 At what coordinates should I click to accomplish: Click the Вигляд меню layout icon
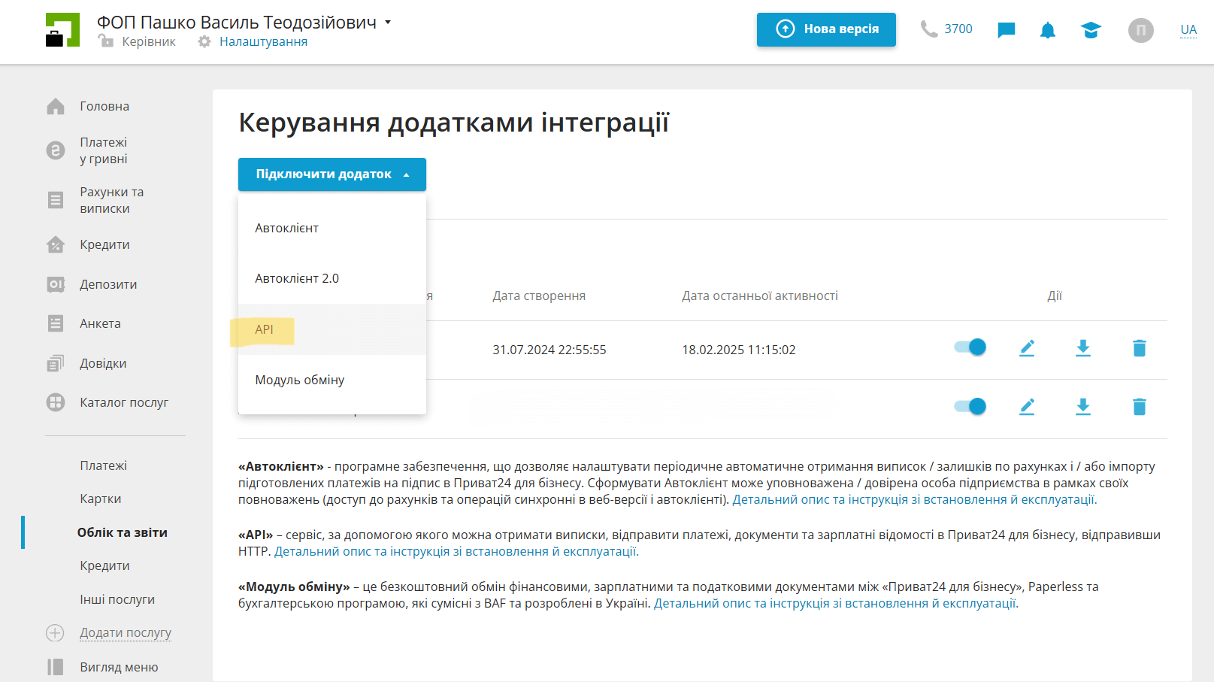56,667
